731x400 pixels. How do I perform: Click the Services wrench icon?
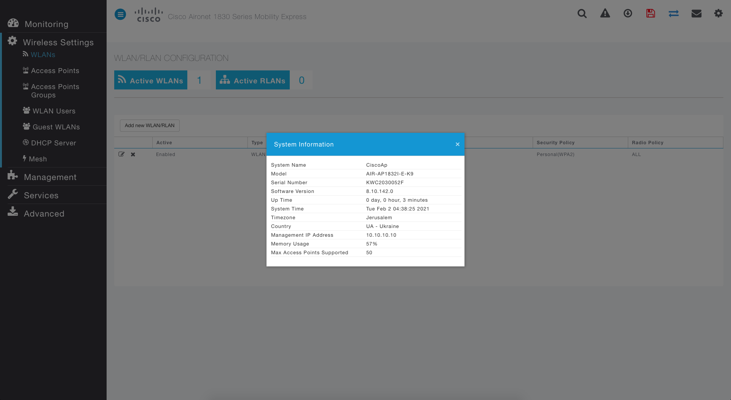[13, 194]
